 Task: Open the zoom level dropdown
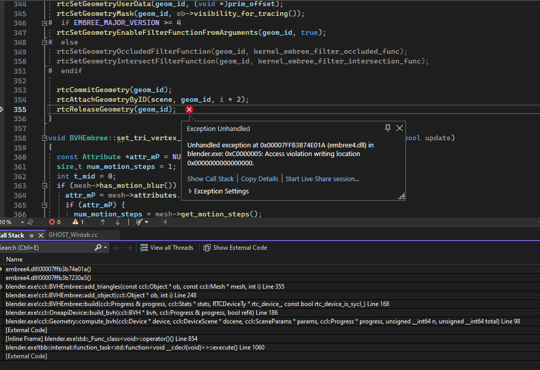click(22, 222)
